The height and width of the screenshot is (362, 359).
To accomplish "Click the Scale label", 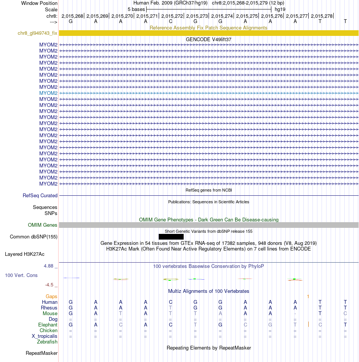I will pos(51,10).
